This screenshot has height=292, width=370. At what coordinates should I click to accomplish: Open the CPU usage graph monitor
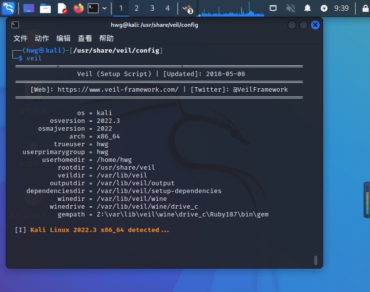tap(231, 9)
